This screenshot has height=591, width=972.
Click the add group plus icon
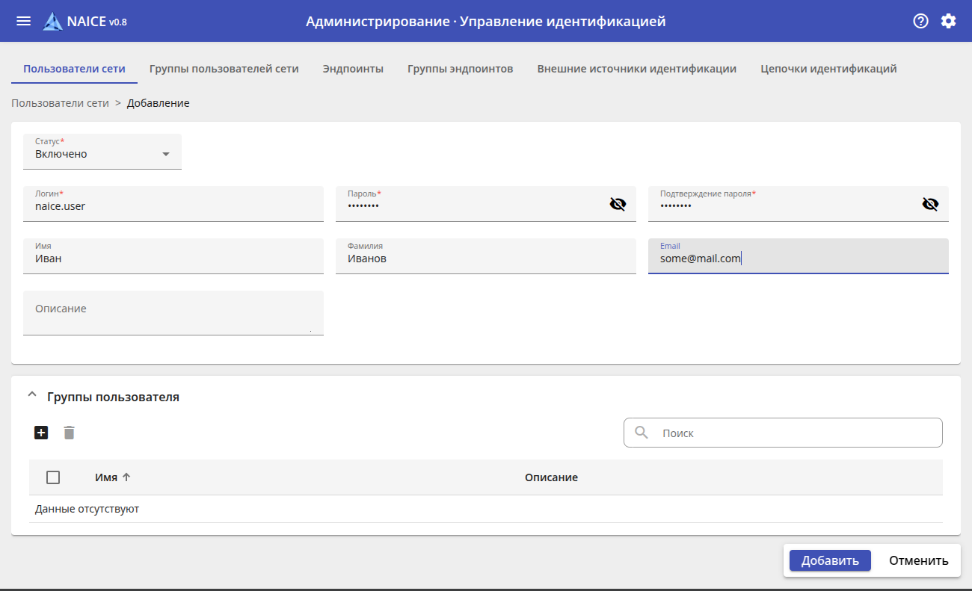click(x=41, y=433)
